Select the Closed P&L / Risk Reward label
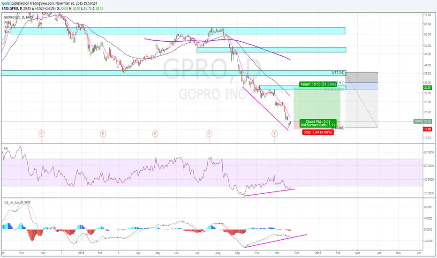Viewport: 437px width, 258px height. (318, 123)
